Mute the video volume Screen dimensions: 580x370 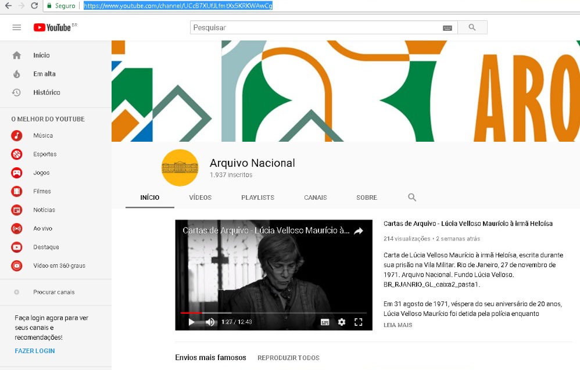click(210, 322)
